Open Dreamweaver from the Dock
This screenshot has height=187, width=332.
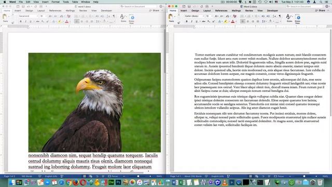pos(111,182)
